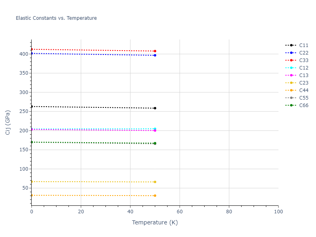Select the 'Cij (GPa)' y-axis title
The height and width of the screenshot is (237, 316).
coord(8,122)
